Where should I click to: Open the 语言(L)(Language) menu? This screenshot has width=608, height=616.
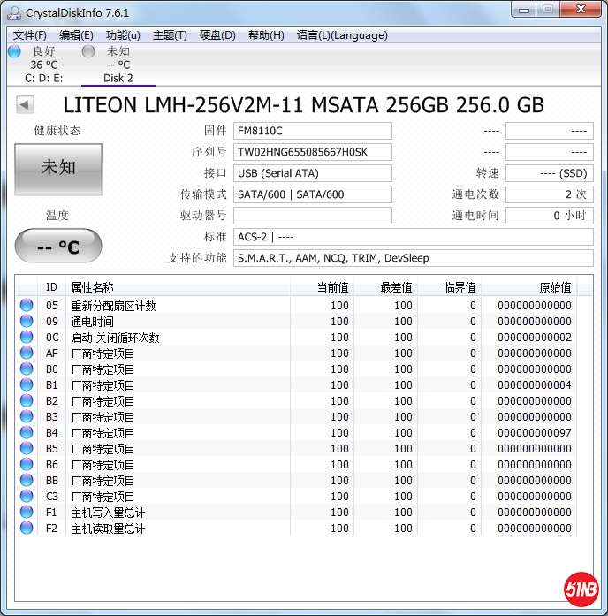(342, 35)
